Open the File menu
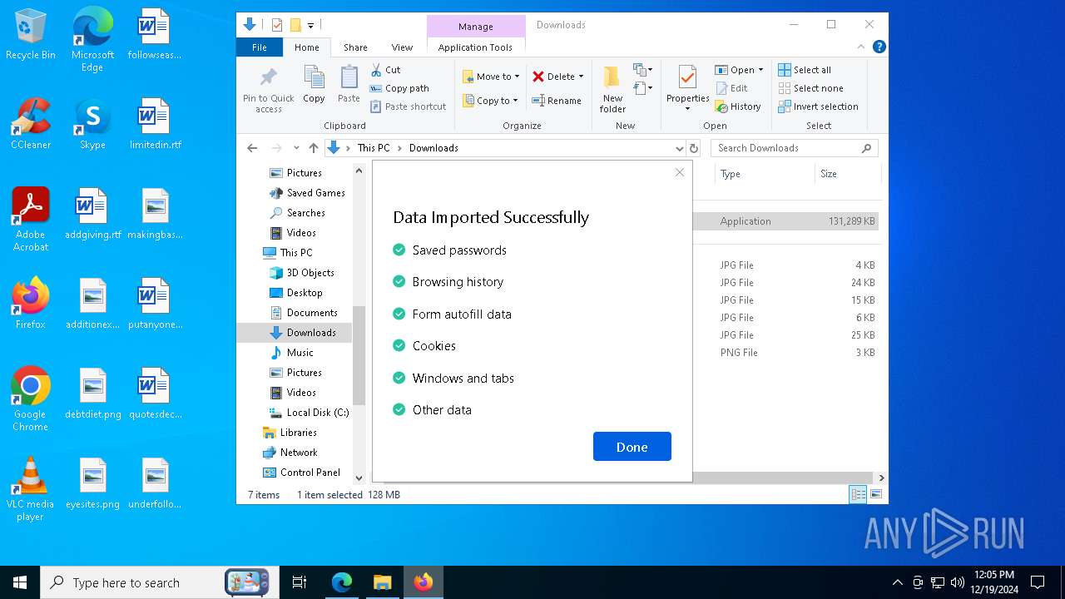 pyautogui.click(x=260, y=47)
